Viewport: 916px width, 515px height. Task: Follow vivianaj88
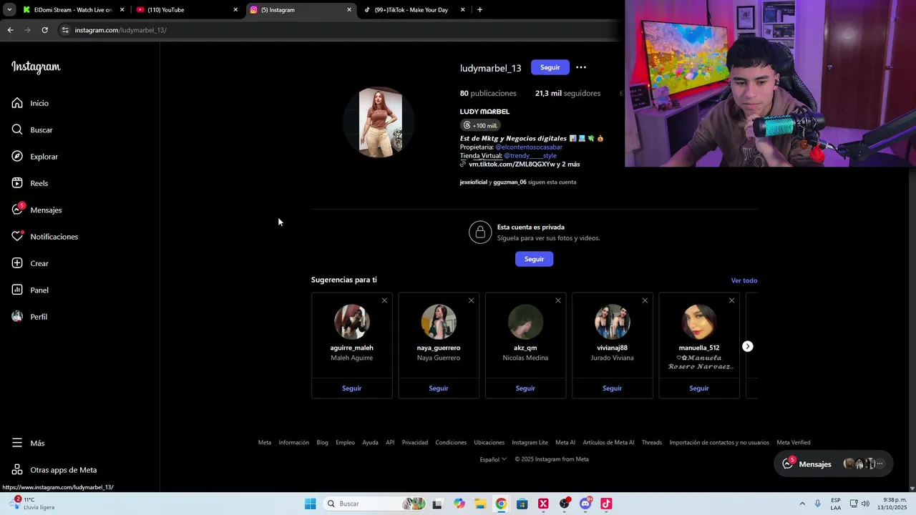[x=612, y=388]
